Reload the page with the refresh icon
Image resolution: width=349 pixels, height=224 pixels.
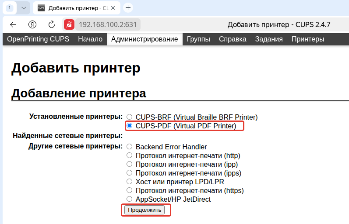tap(52, 24)
